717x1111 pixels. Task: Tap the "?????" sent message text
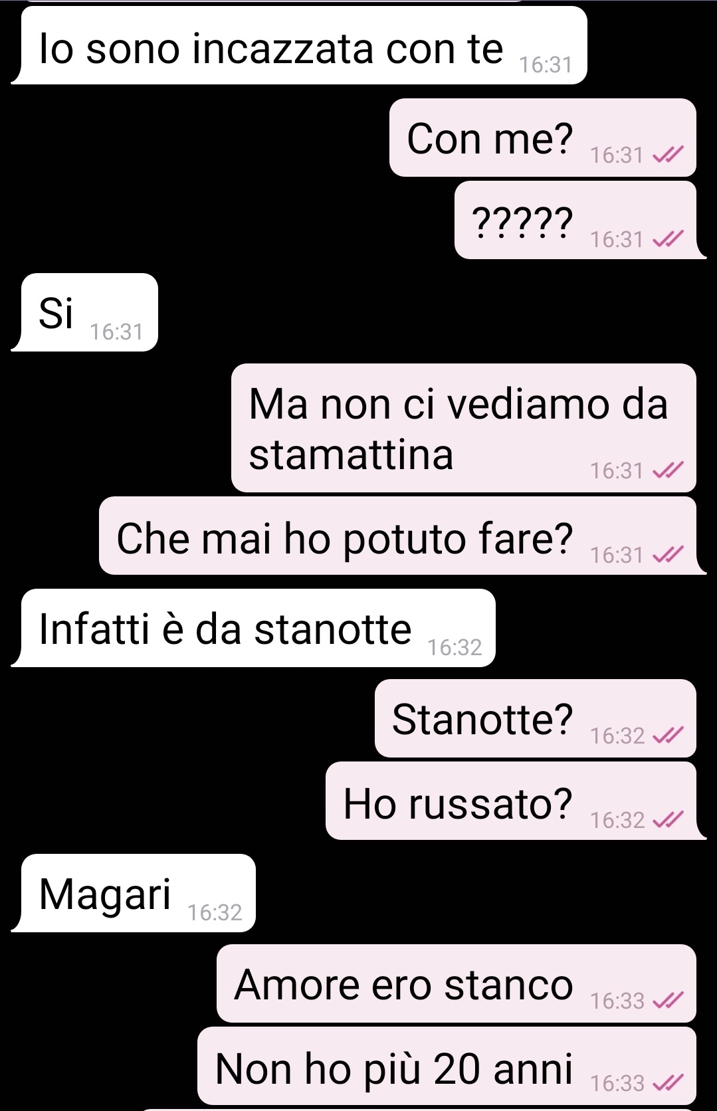pos(522,223)
